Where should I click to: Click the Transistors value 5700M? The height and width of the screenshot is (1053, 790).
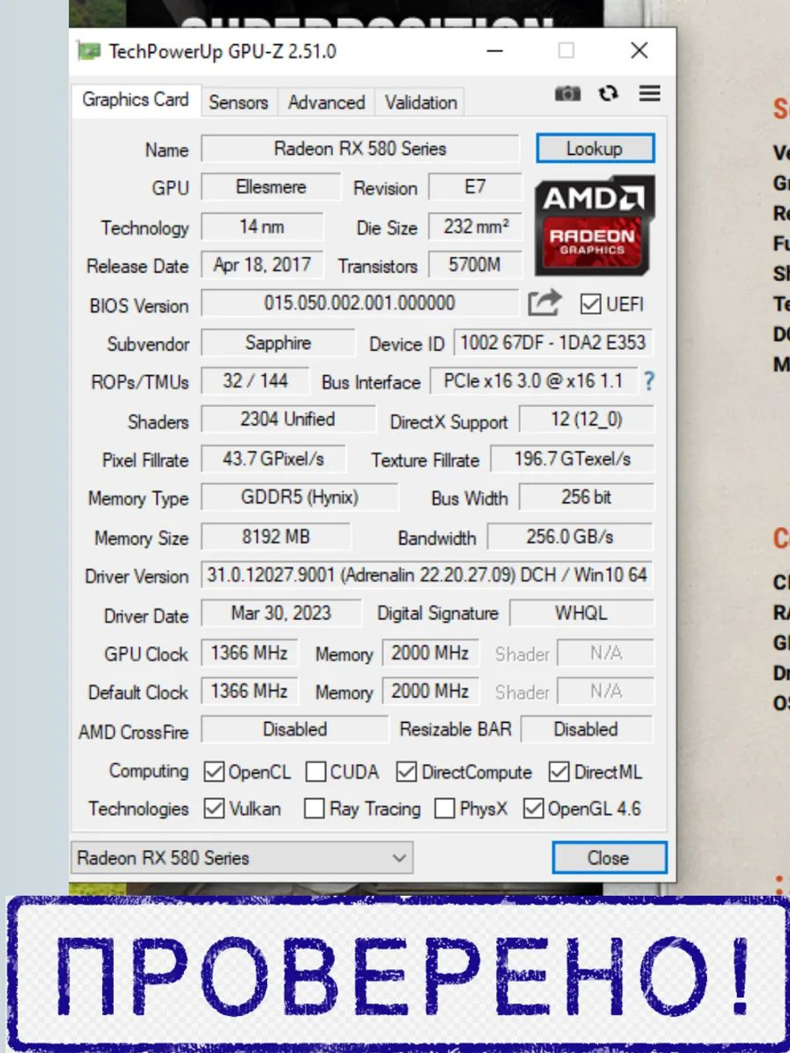[x=475, y=265]
